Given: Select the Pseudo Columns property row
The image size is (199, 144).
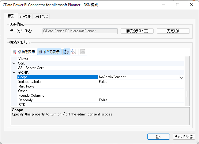Looking at the screenshot, I should pyautogui.click(x=101, y=95).
